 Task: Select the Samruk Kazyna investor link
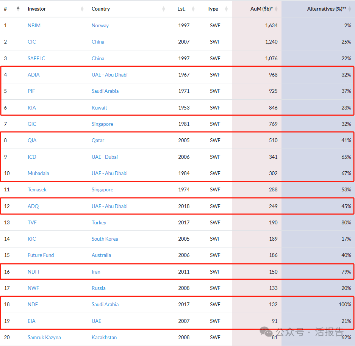pos(44,337)
